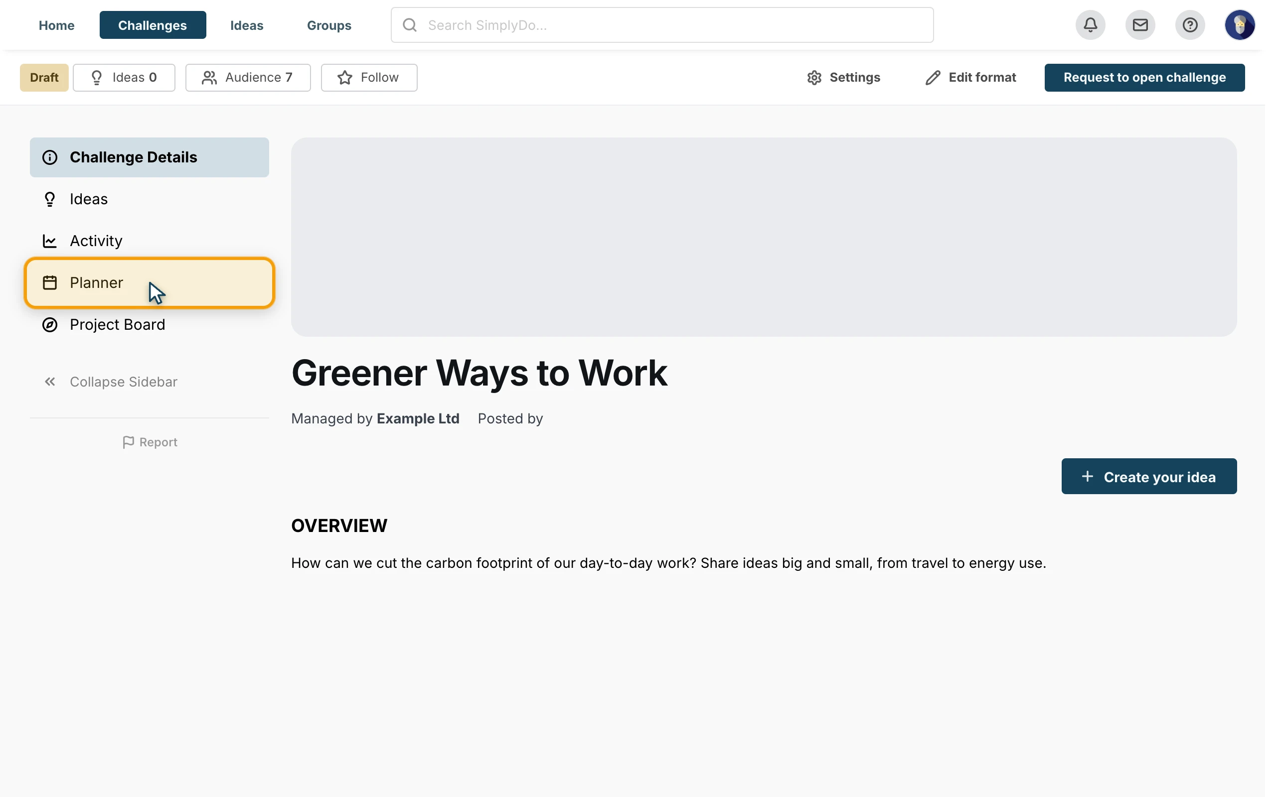Click the search magnifier icon
The height and width of the screenshot is (797, 1276).
(x=410, y=25)
